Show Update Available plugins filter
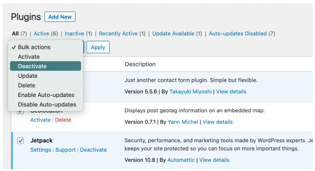This screenshot has height=171, width=315. [173, 34]
